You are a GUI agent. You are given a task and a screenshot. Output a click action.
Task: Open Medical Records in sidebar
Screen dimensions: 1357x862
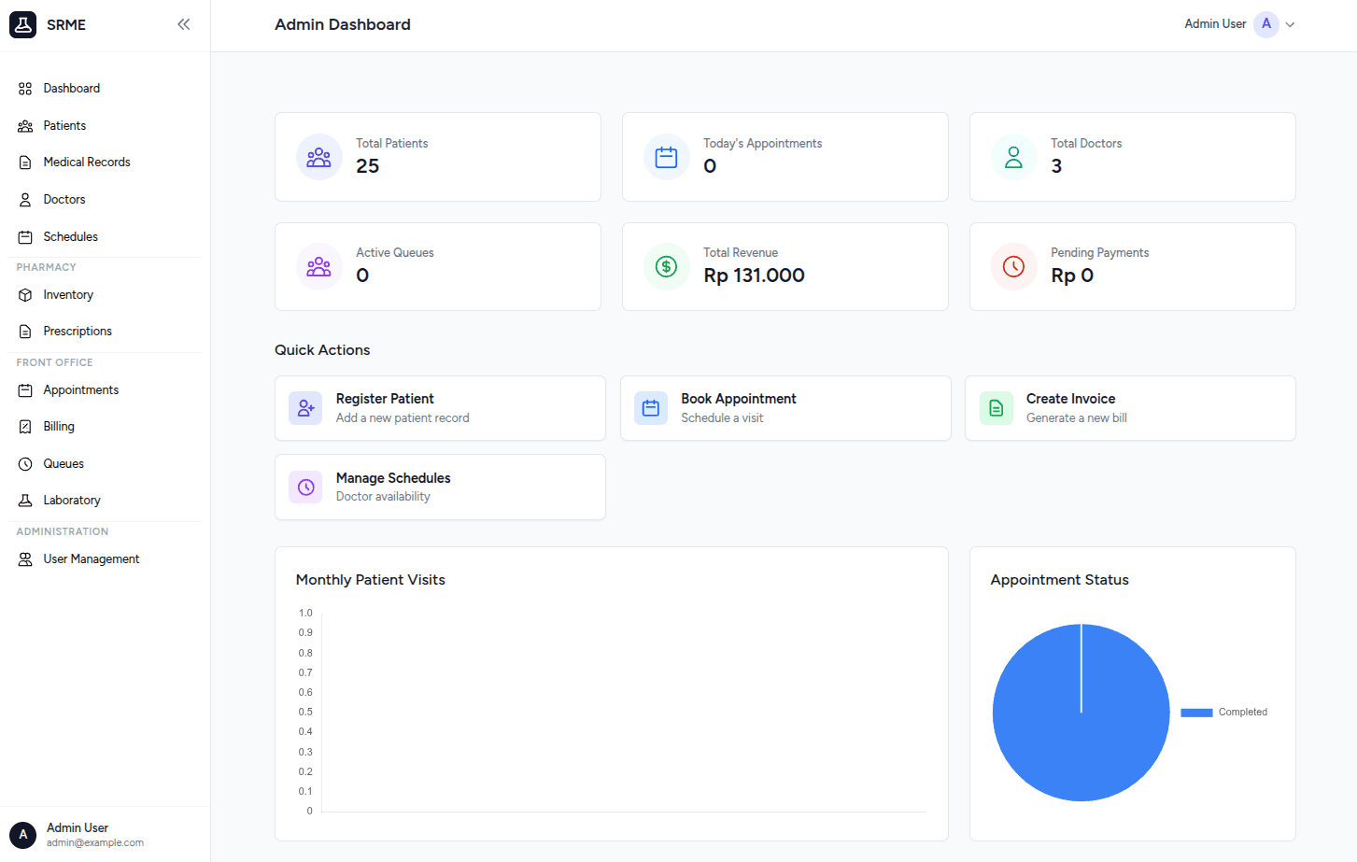(86, 163)
